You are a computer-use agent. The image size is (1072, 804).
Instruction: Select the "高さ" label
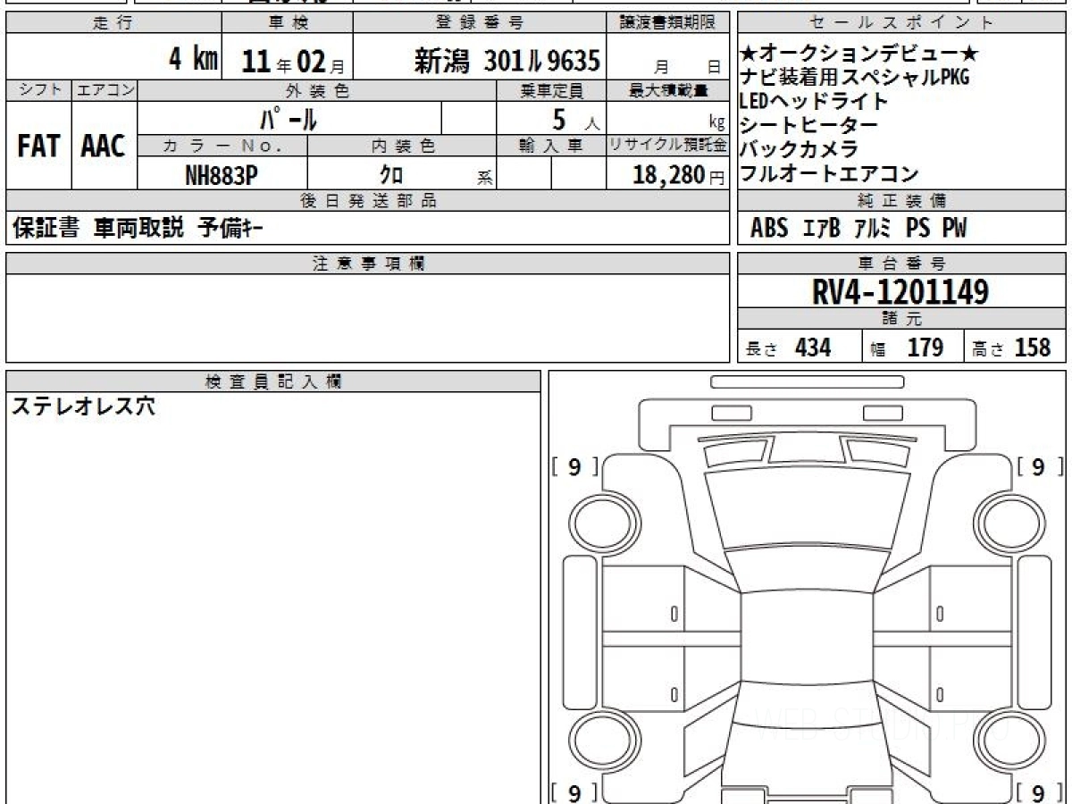(988, 350)
